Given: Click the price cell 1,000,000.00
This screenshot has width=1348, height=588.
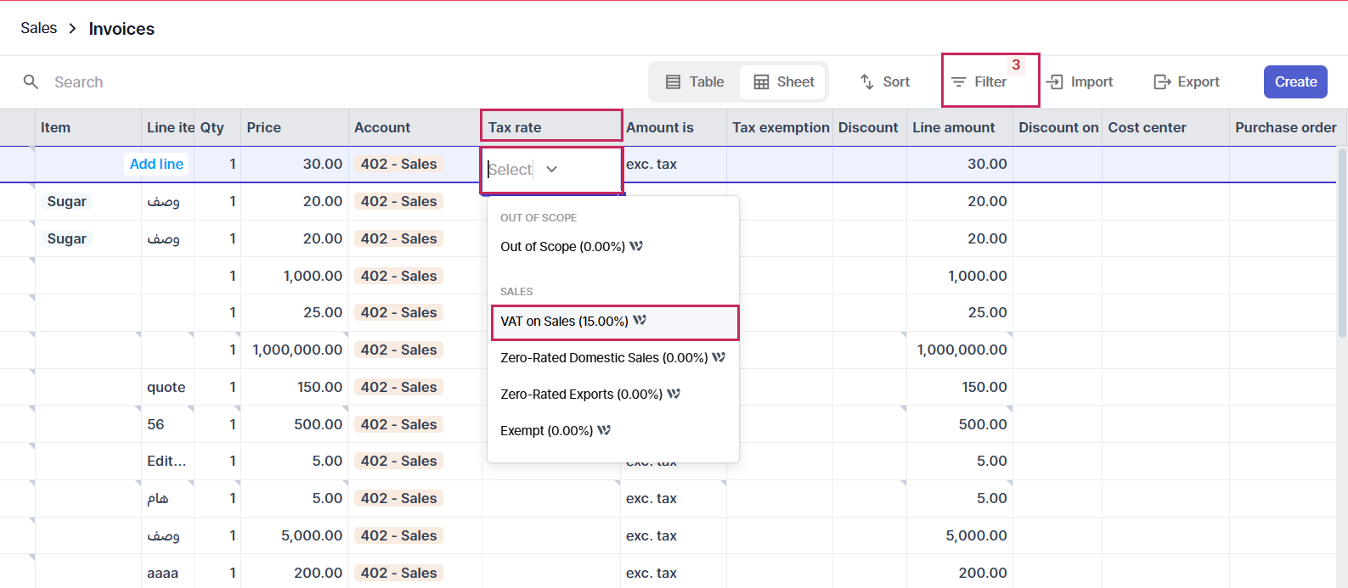Looking at the screenshot, I should [295, 350].
